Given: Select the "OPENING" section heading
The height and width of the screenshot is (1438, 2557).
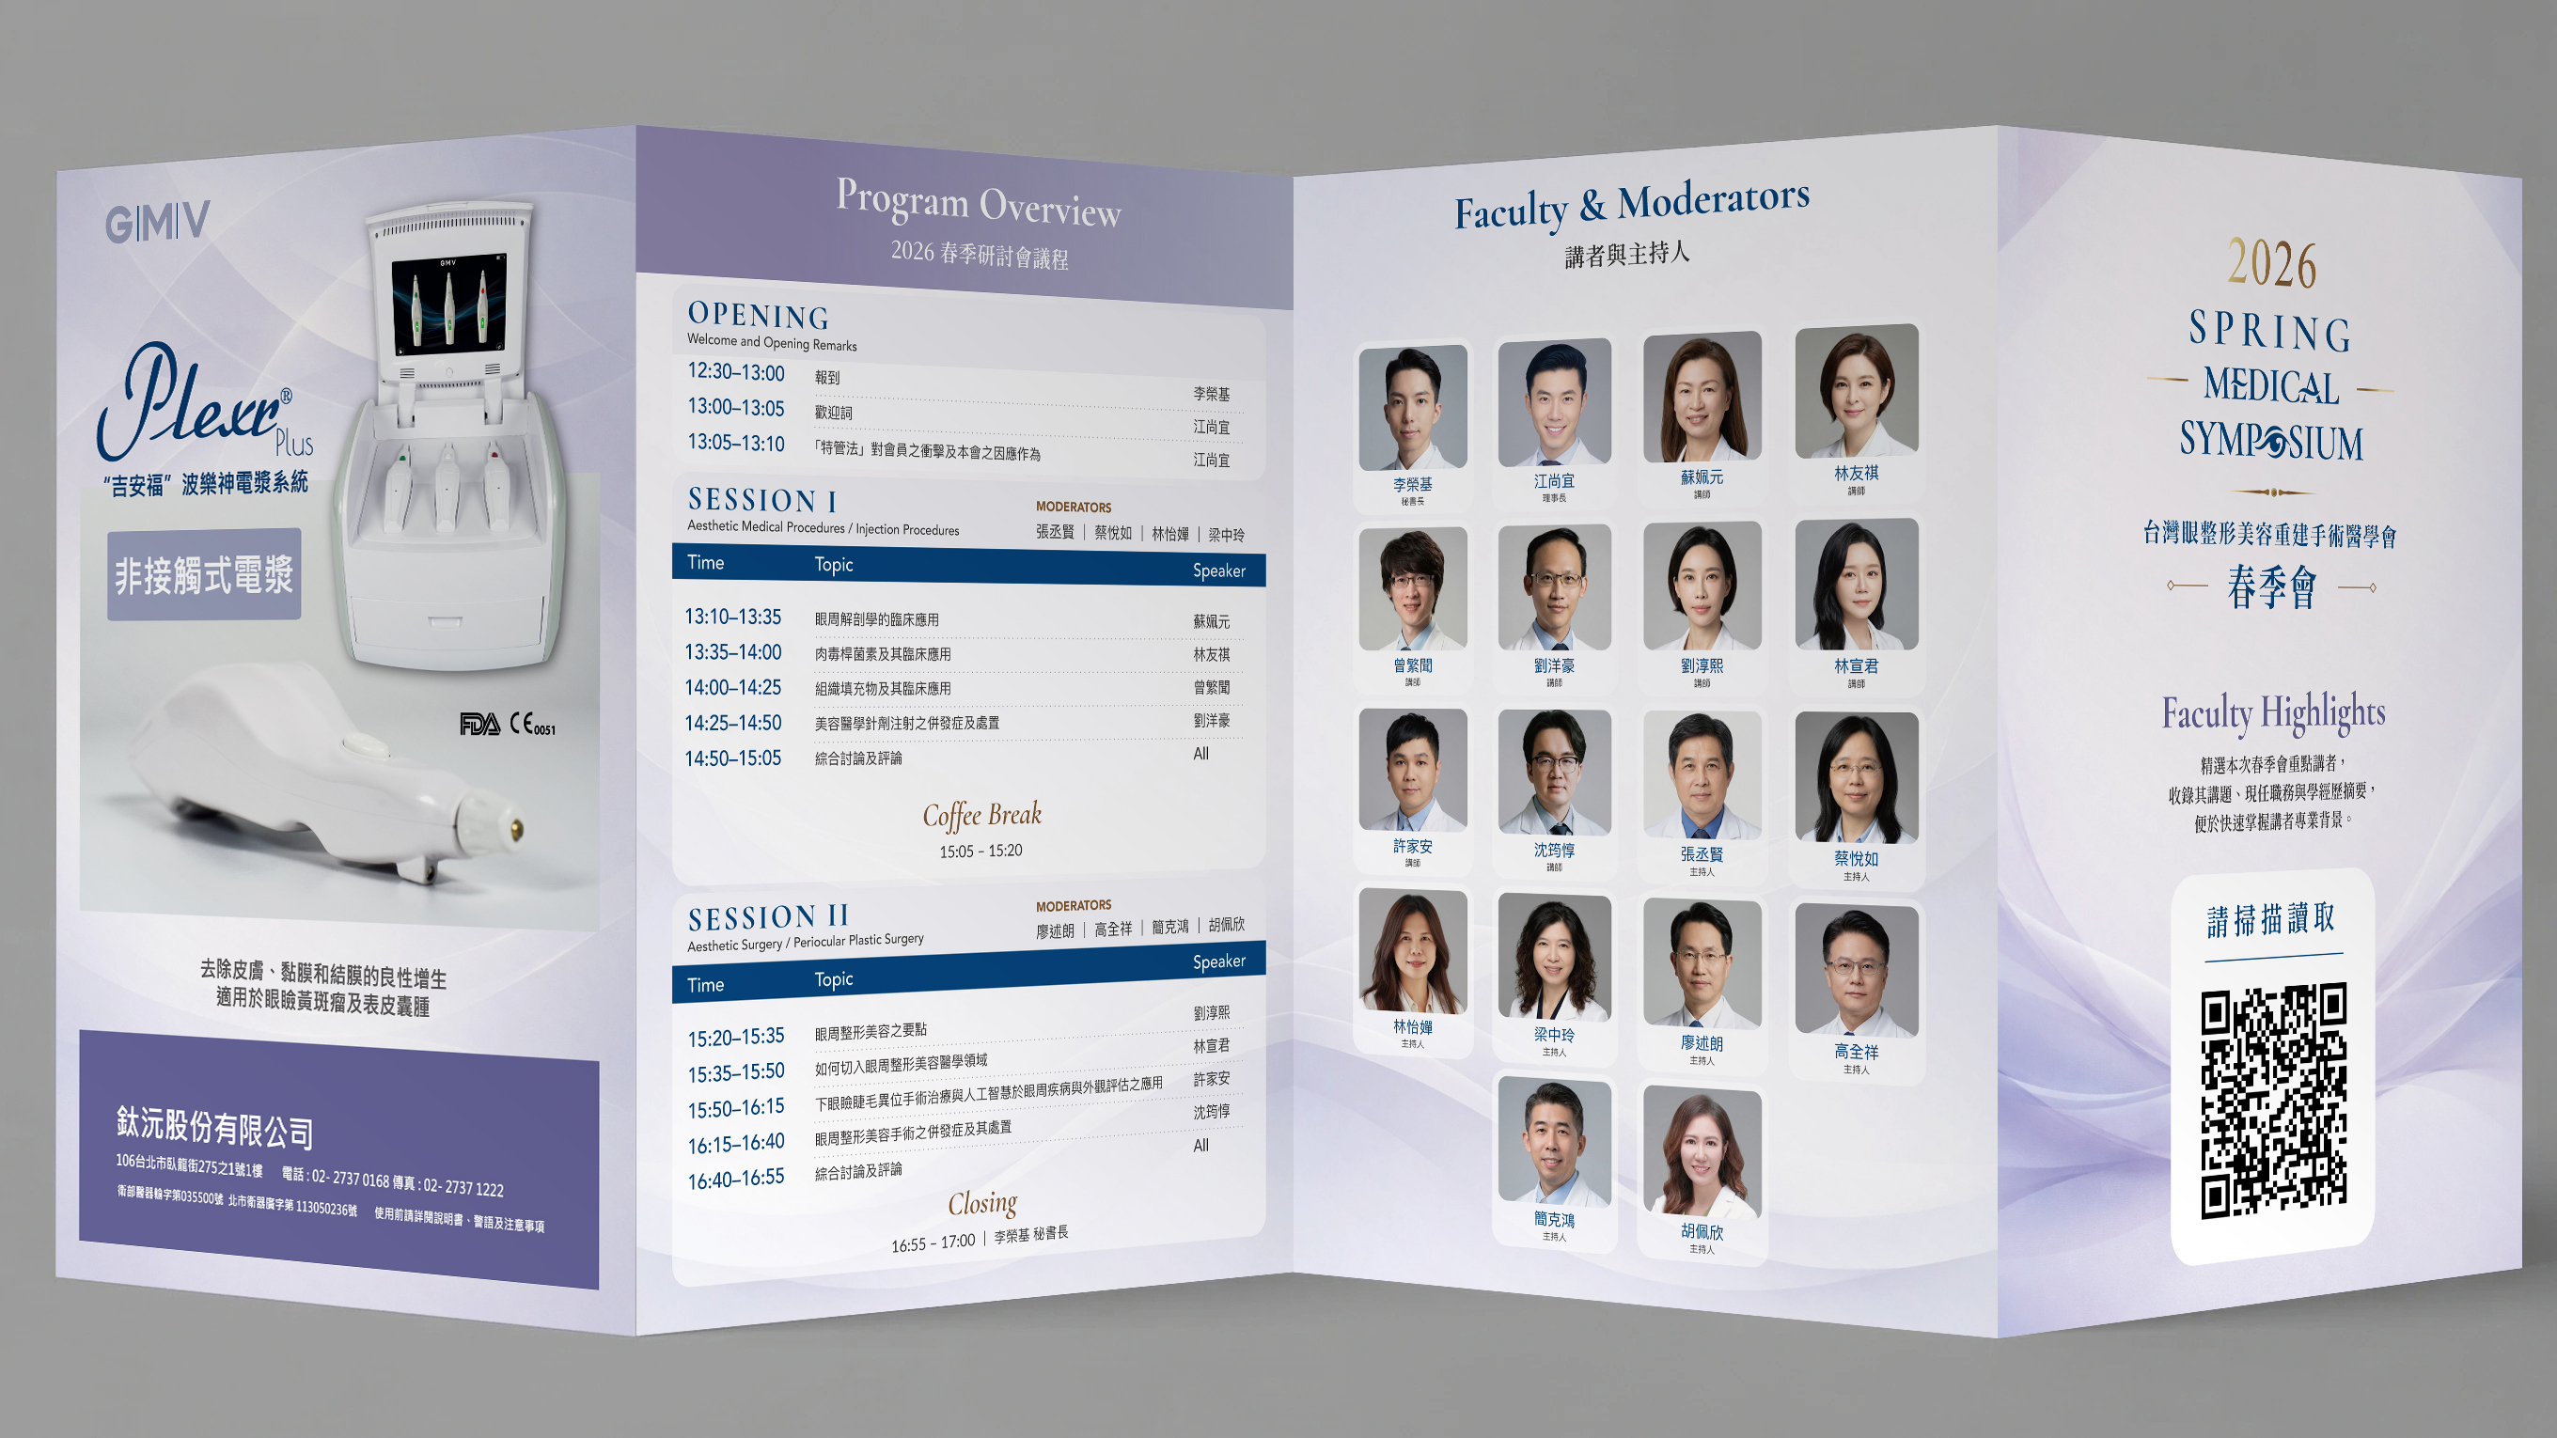Looking at the screenshot, I should pos(759,316).
